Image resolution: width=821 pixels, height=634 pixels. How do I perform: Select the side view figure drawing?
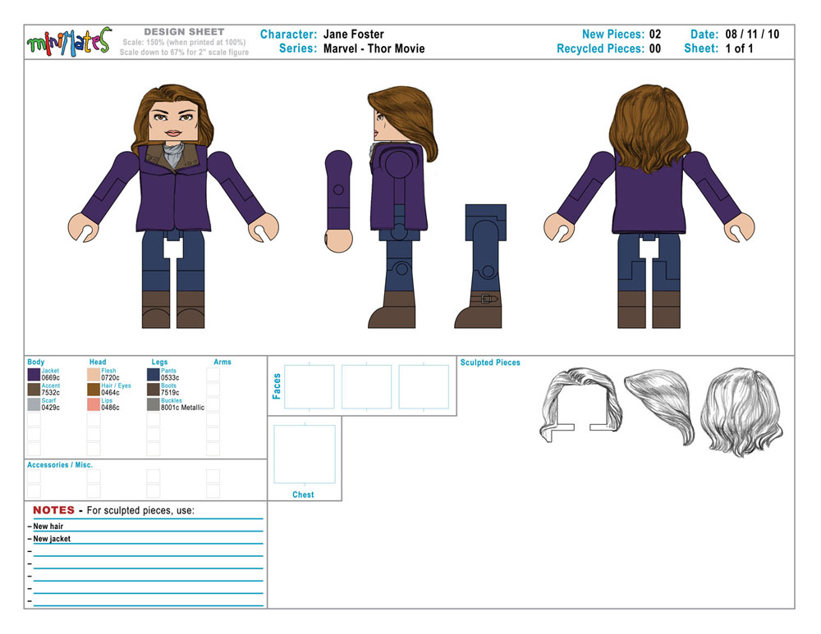[x=402, y=208]
